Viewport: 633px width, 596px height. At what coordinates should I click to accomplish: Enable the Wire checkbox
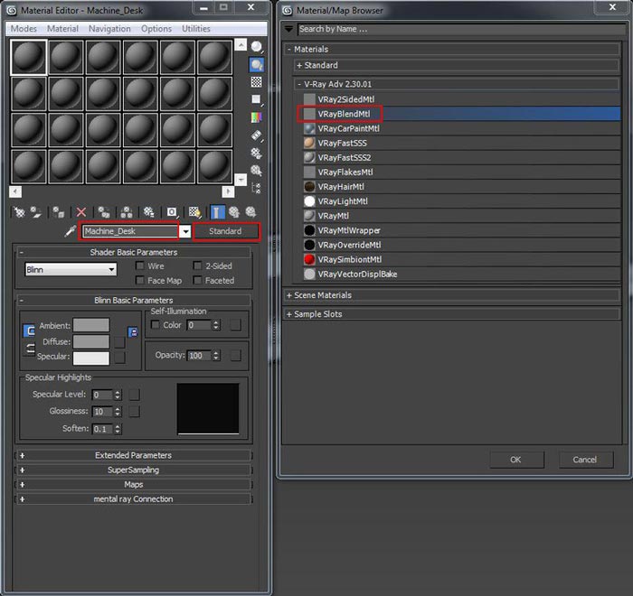(x=139, y=265)
